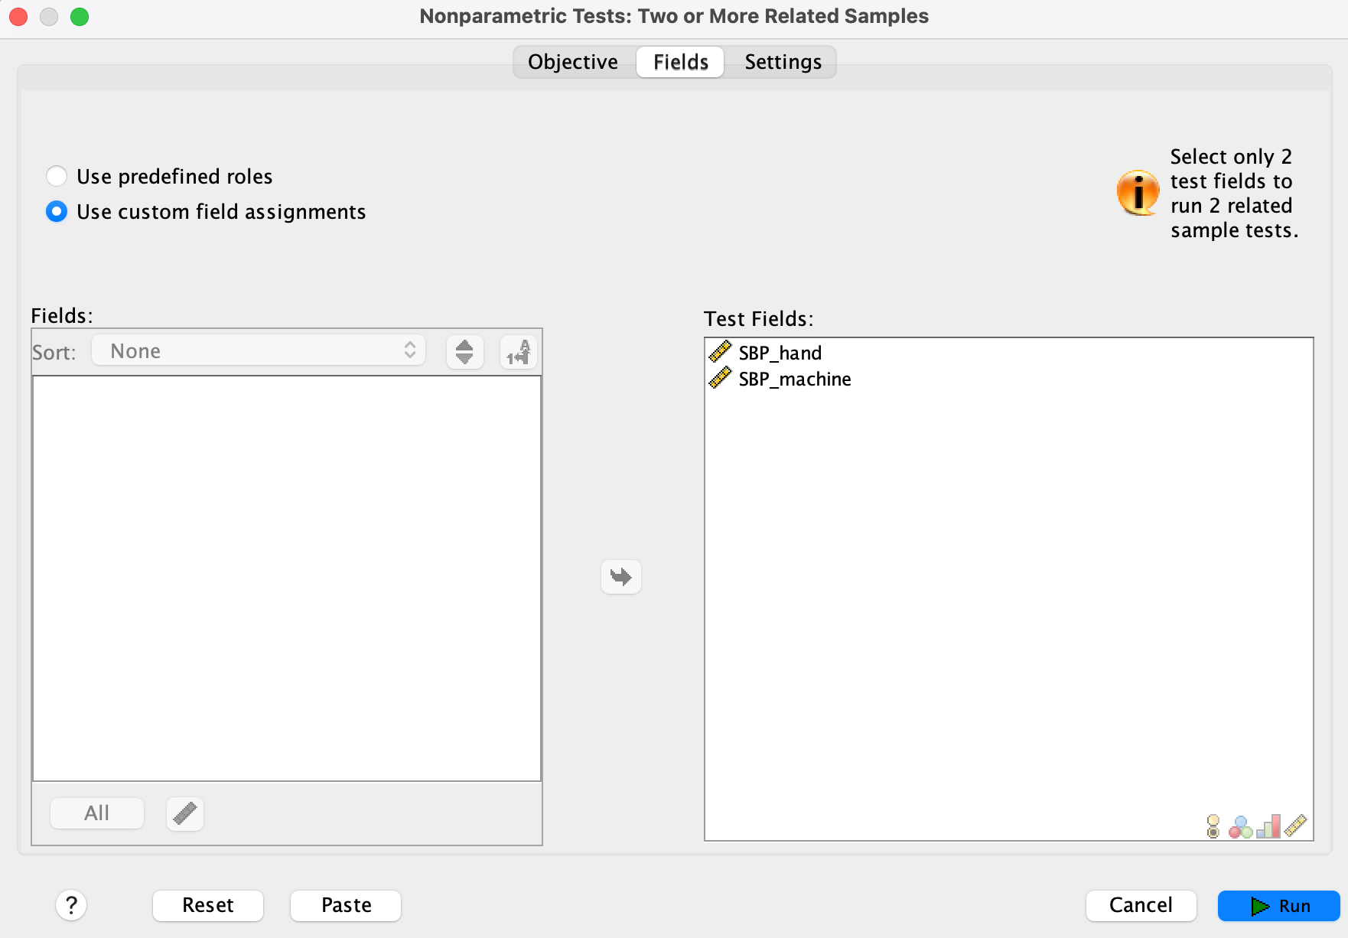Viewport: 1348px width, 938px height.
Task: Select SBP_hand in Test Fields list
Action: pos(780,353)
